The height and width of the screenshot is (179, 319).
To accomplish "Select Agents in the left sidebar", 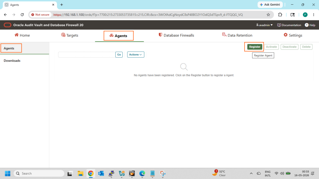I will (9, 48).
